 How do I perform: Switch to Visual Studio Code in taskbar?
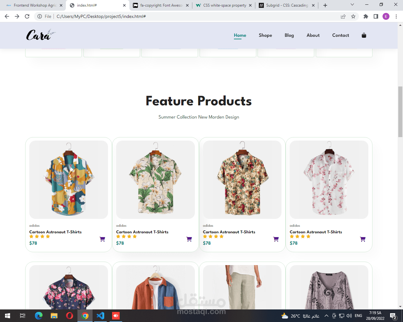pyautogui.click(x=100, y=316)
